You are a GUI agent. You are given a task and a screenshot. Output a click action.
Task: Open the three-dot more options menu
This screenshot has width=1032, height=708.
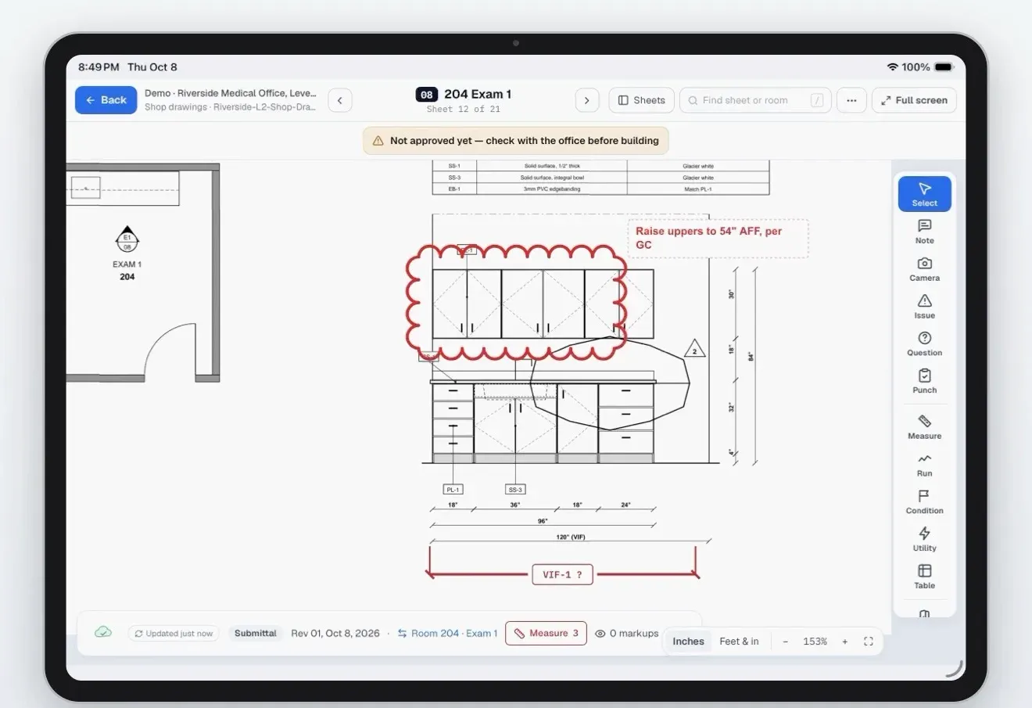point(851,100)
